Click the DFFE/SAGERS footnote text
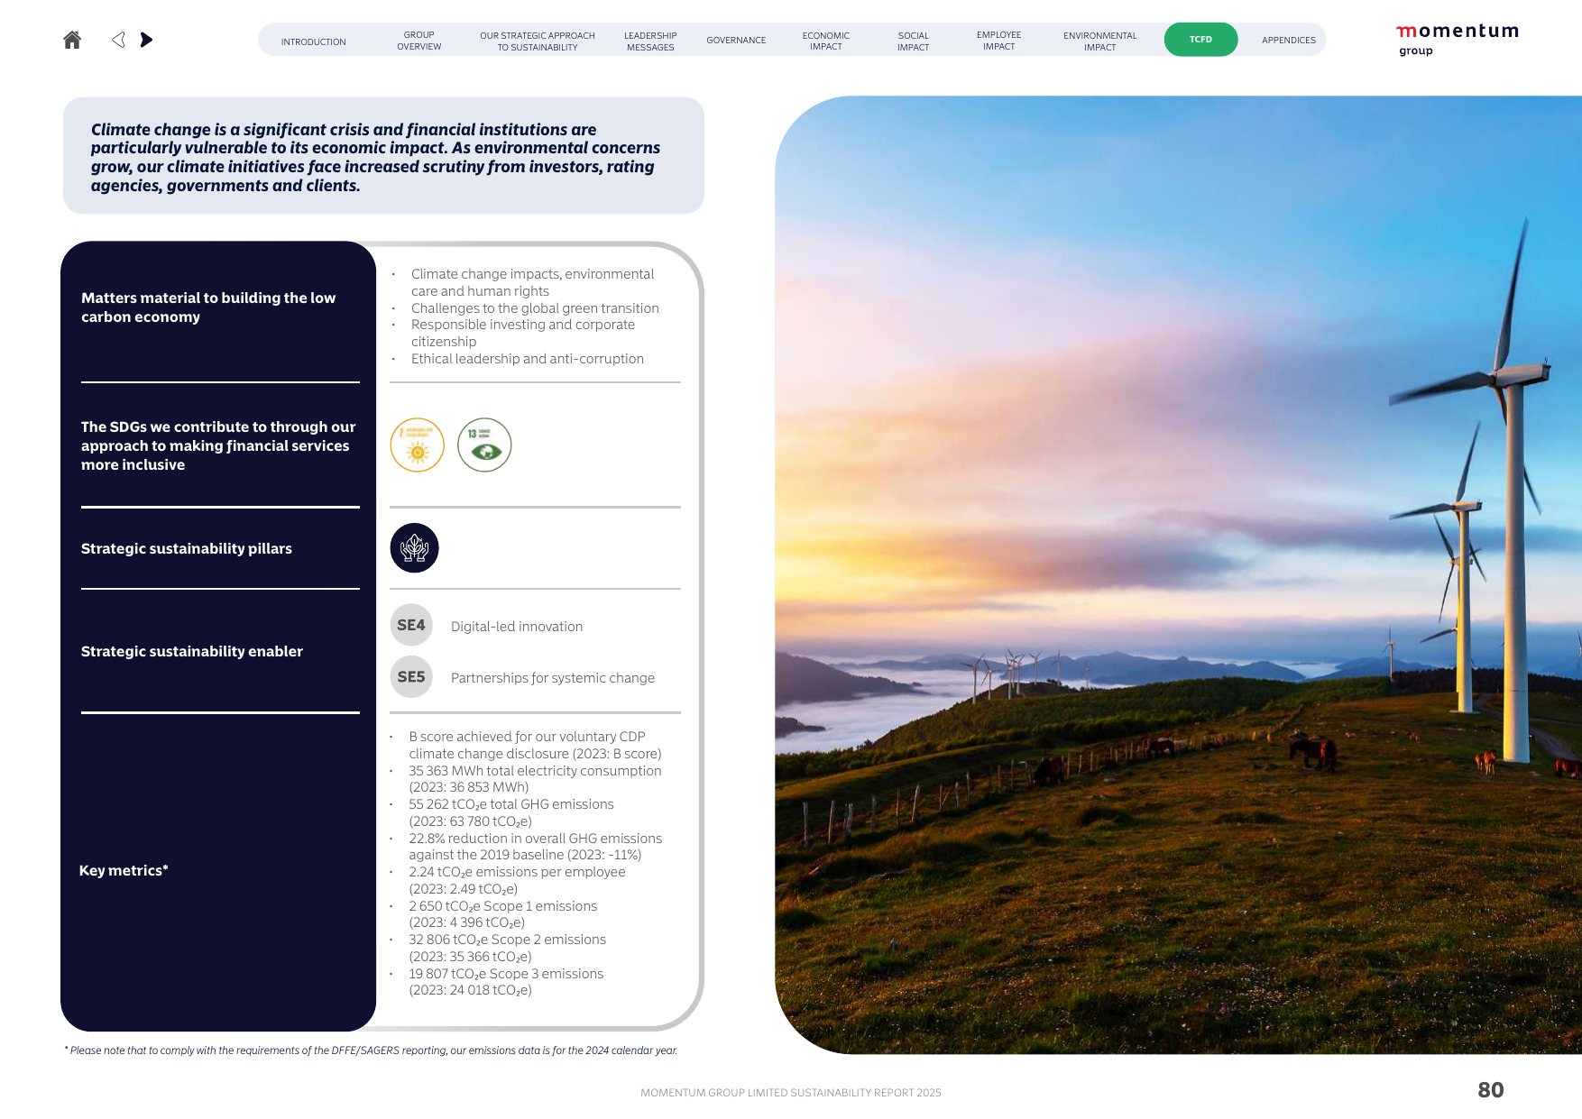 (x=371, y=1050)
